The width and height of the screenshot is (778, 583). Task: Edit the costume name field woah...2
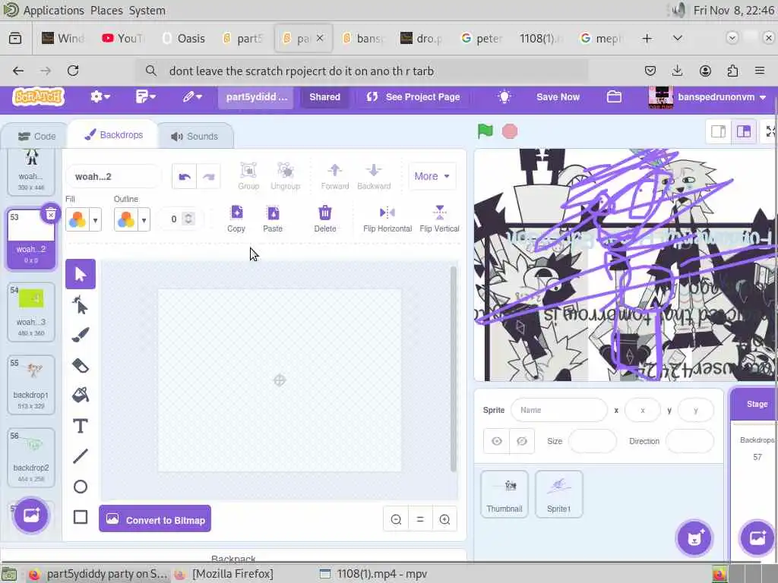(113, 176)
